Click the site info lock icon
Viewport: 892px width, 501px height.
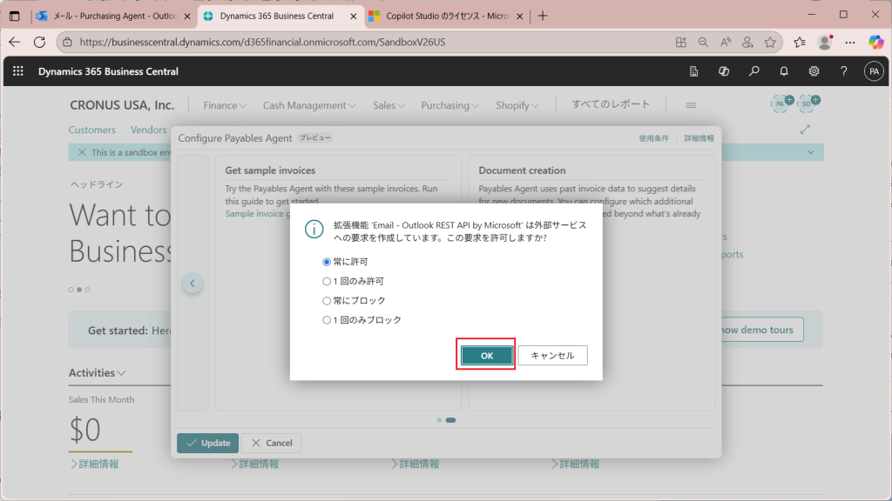(68, 42)
